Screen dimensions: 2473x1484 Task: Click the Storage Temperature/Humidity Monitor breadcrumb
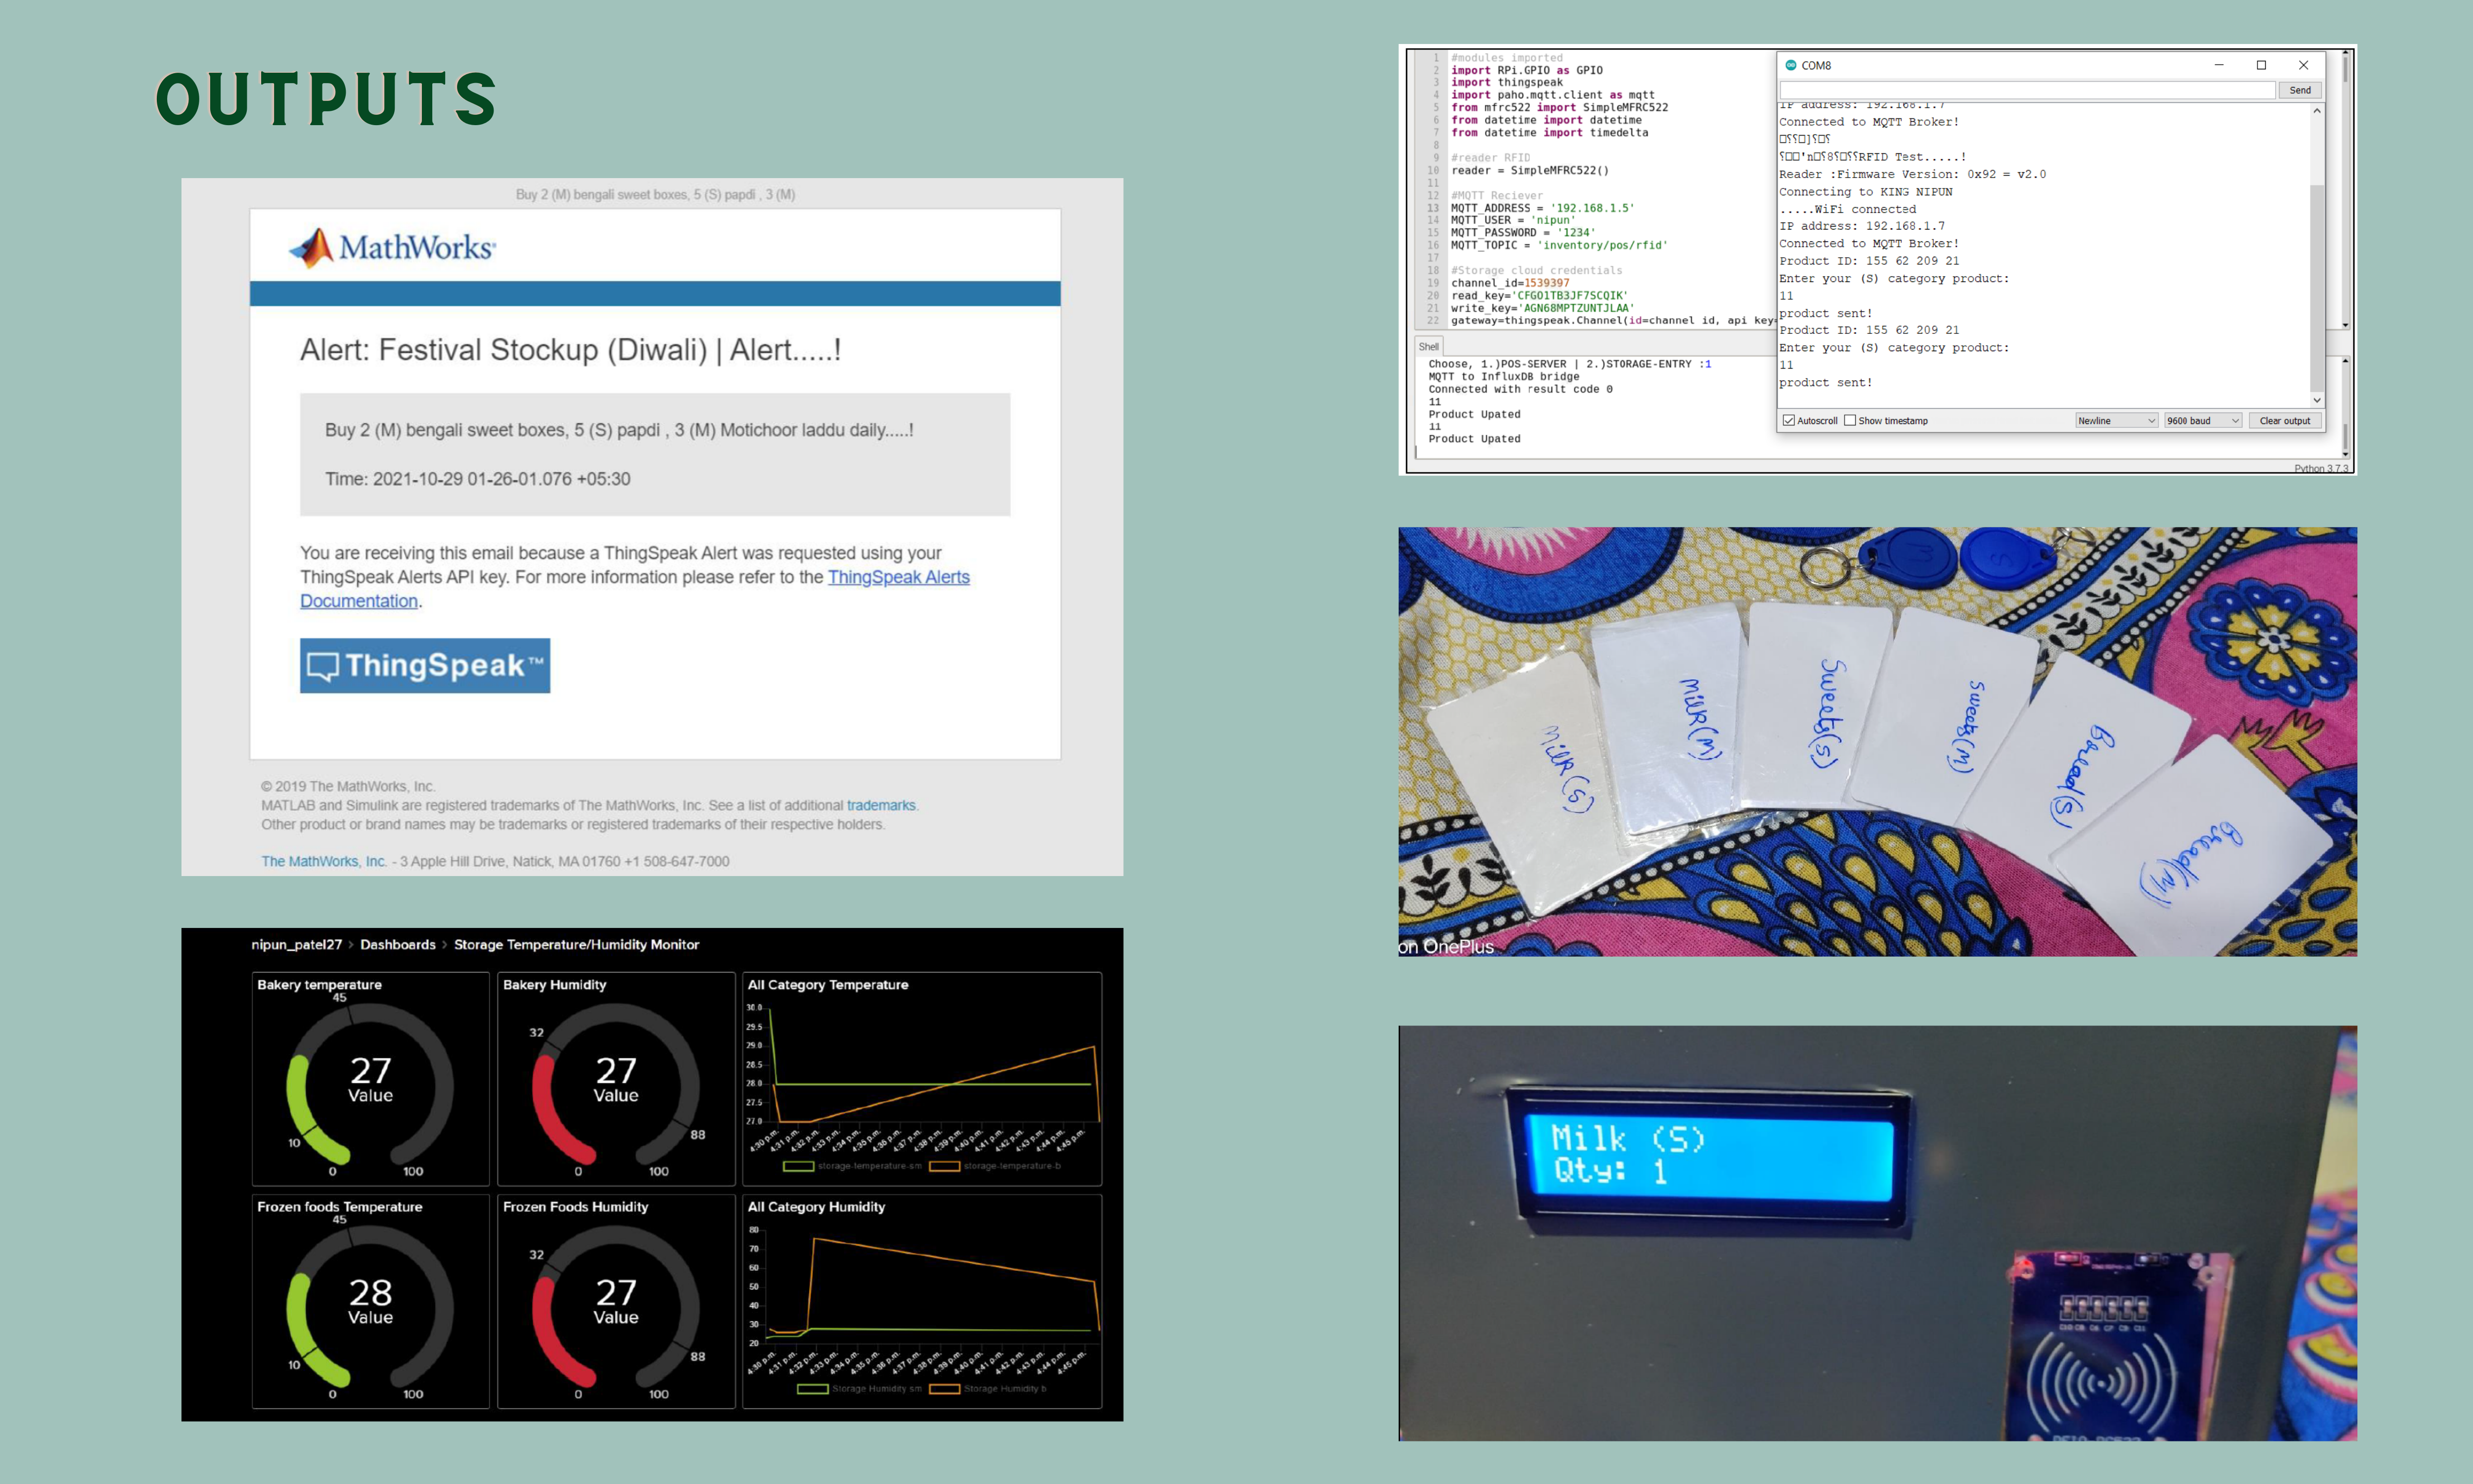pos(577,944)
